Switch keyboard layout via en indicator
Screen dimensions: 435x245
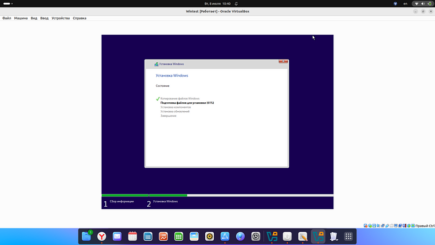point(405,4)
